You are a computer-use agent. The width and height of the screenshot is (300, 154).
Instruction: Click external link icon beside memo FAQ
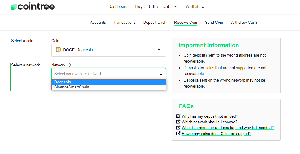(178, 128)
